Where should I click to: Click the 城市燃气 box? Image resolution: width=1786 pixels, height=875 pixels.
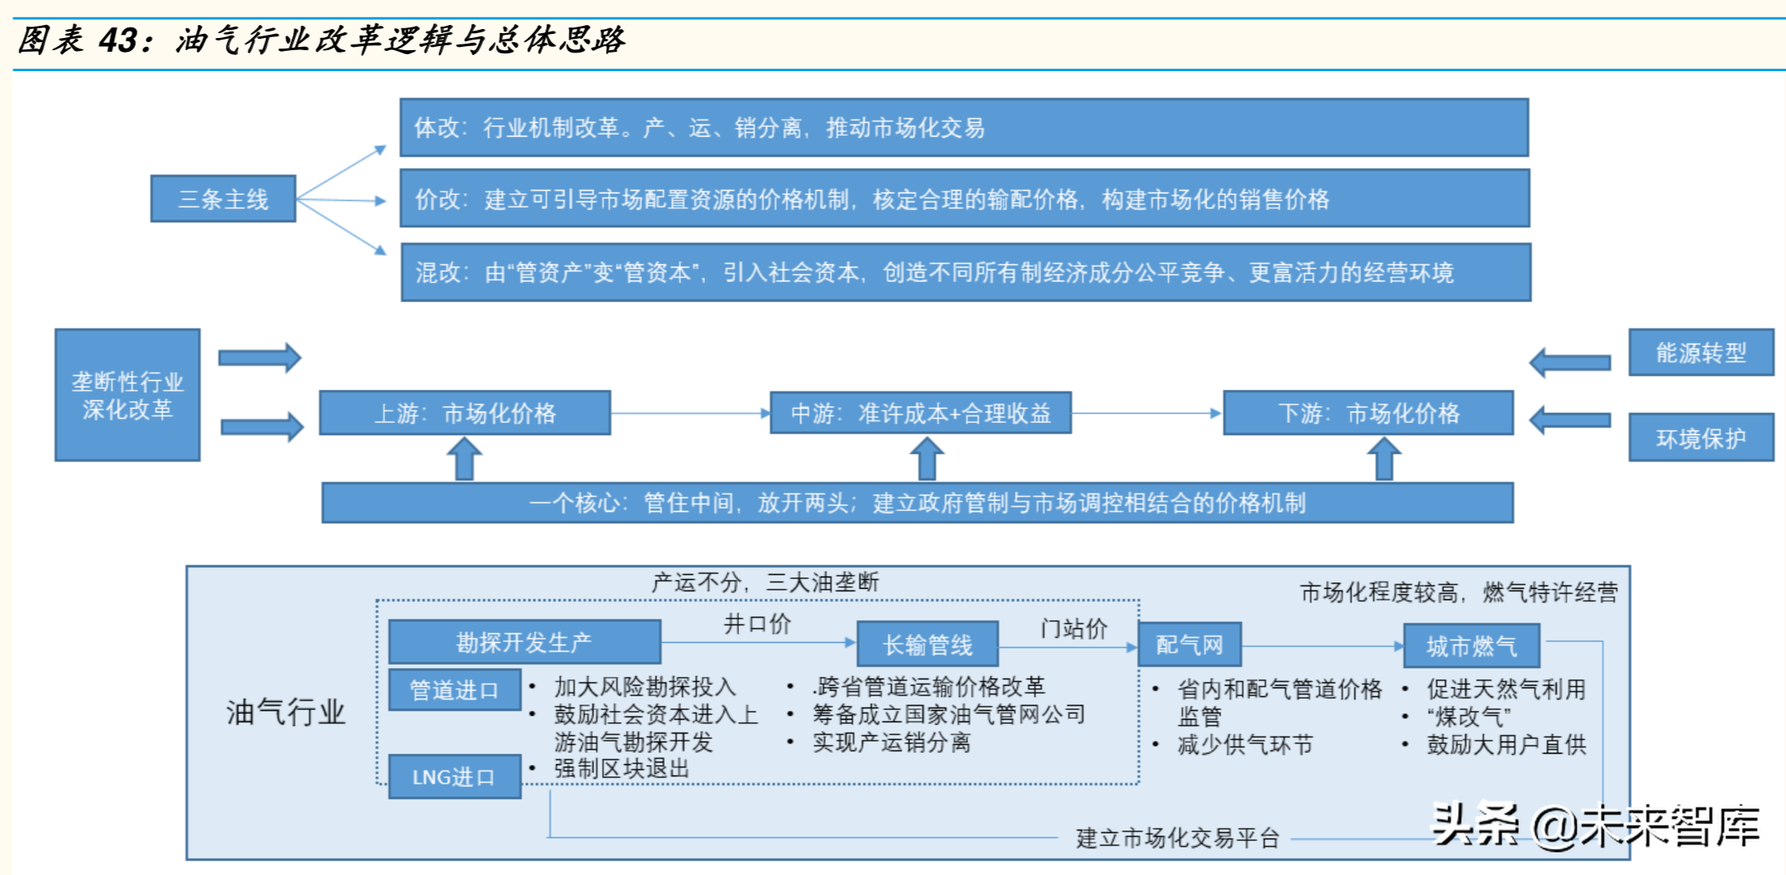point(1471,646)
